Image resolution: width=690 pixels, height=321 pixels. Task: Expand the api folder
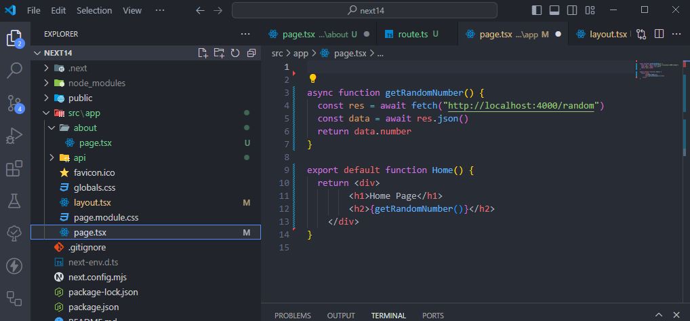(79, 157)
